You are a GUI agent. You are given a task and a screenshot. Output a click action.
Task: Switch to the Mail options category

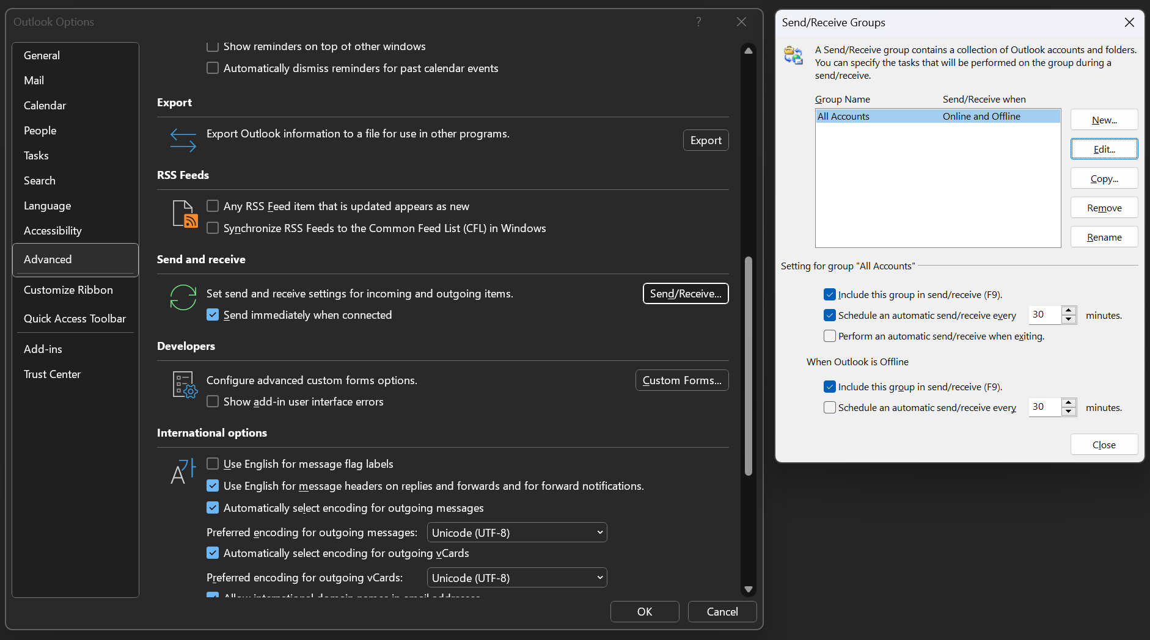[x=34, y=81]
